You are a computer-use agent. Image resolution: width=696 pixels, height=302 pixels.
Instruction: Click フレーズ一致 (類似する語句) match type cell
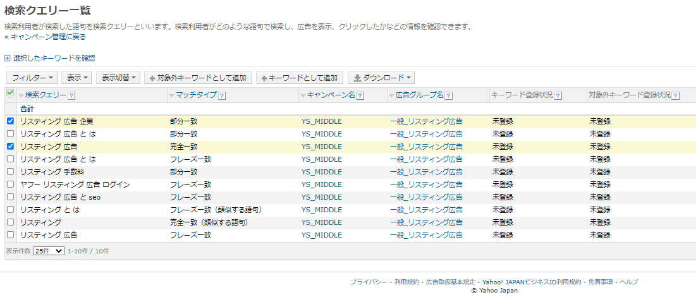tap(216, 209)
